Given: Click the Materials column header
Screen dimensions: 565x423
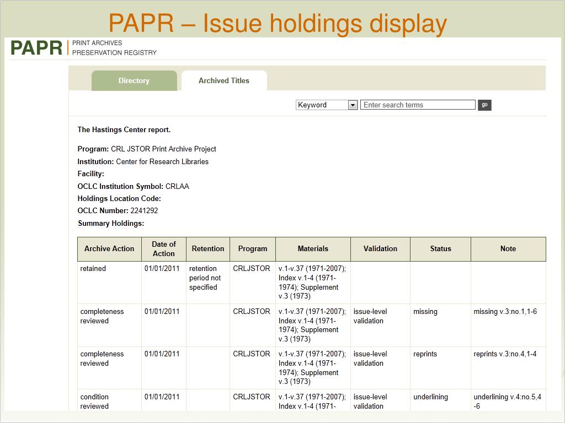Looking at the screenshot, I should [313, 249].
